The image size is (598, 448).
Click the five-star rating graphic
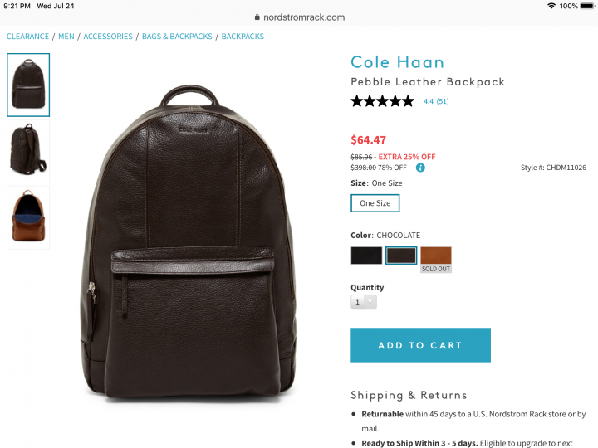[382, 101]
